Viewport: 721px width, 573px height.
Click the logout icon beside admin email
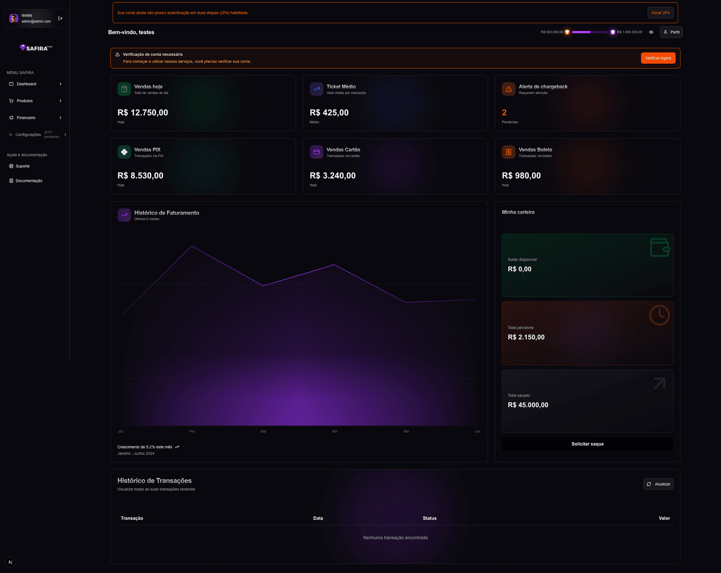(x=60, y=18)
